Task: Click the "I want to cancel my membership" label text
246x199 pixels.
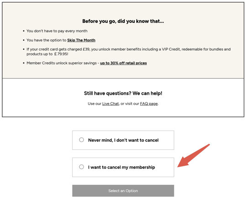Action: coord(121,167)
